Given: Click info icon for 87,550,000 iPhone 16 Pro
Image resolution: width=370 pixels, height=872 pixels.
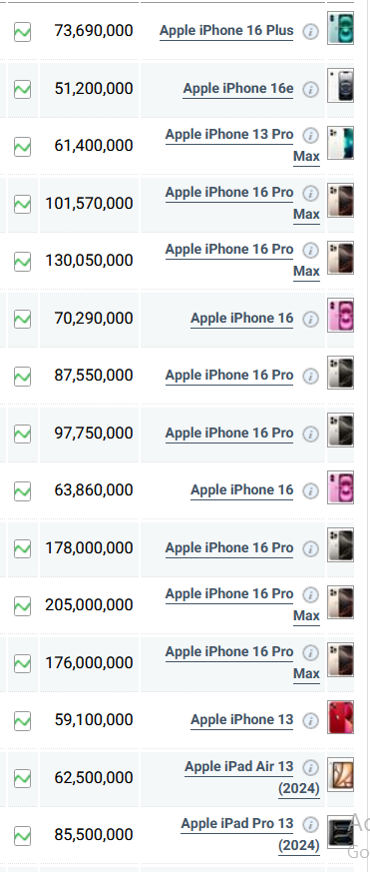Looking at the screenshot, I should (311, 376).
